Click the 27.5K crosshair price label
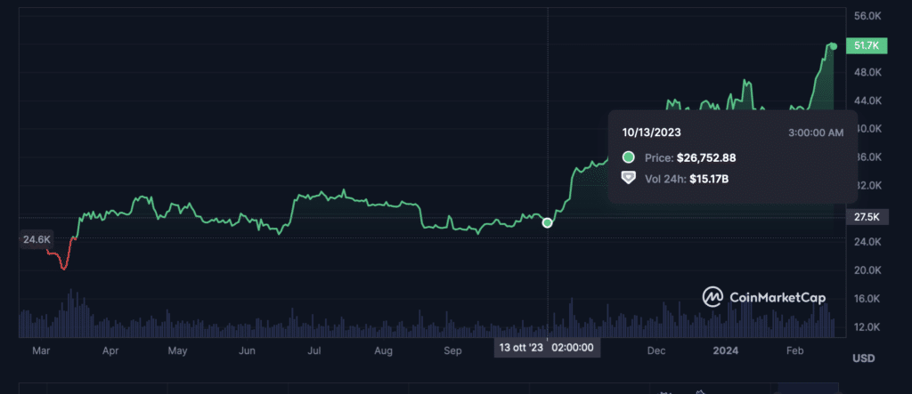Viewport: 912px width, 394px height. pyautogui.click(x=867, y=217)
